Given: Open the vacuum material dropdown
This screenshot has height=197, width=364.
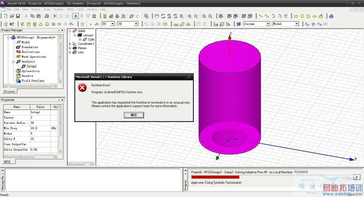Looking at the screenshot, I should tap(268, 24).
